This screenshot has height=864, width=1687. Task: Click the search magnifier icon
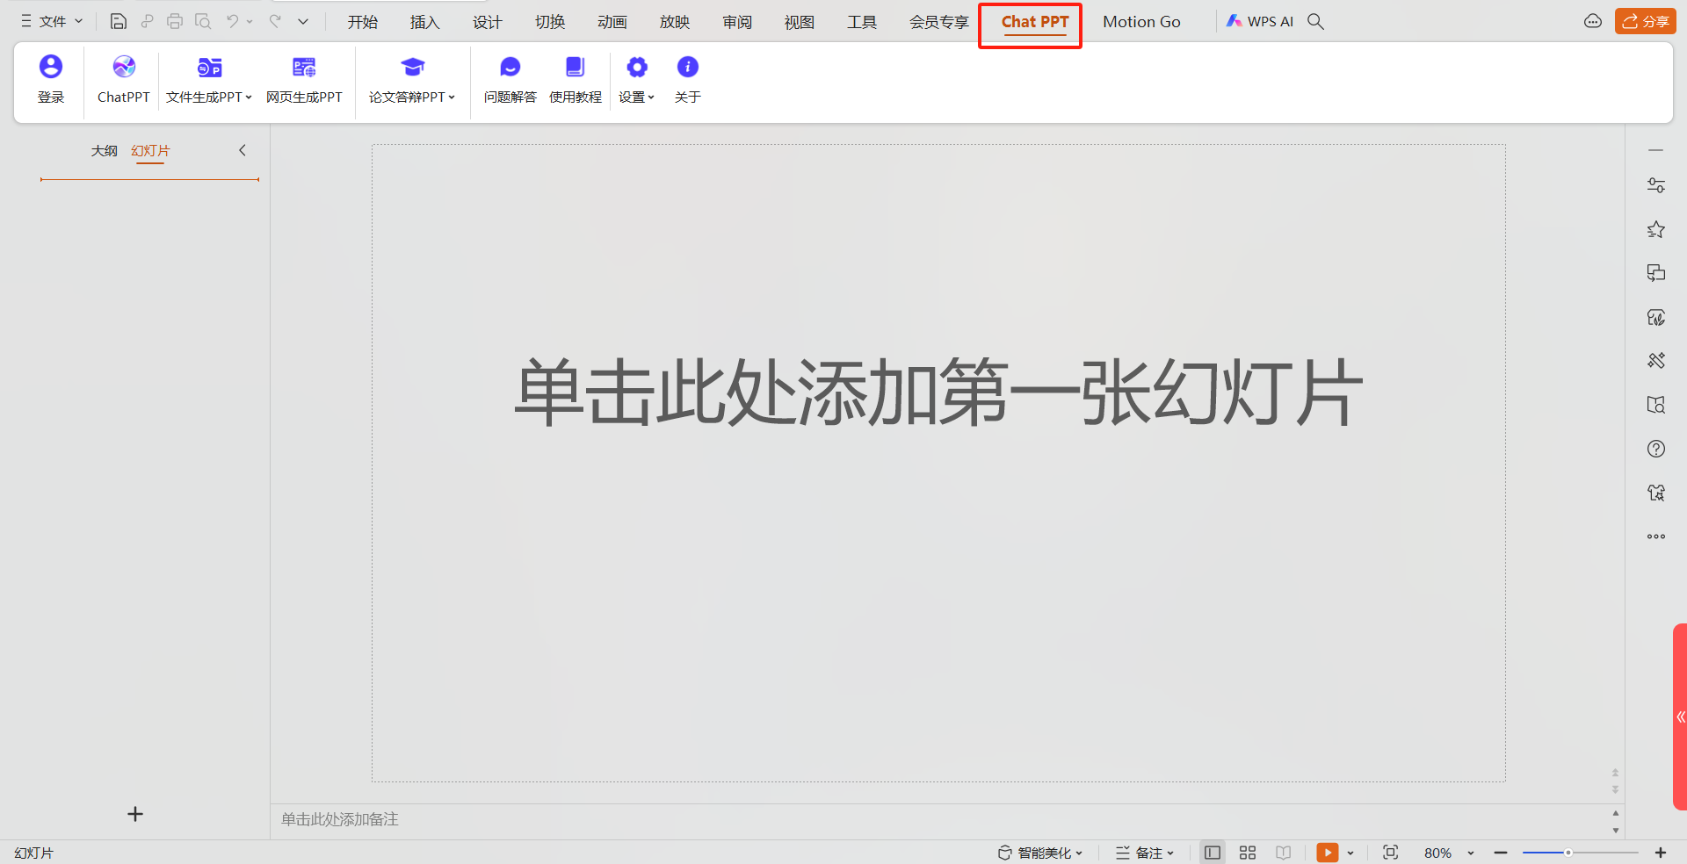click(x=1315, y=21)
